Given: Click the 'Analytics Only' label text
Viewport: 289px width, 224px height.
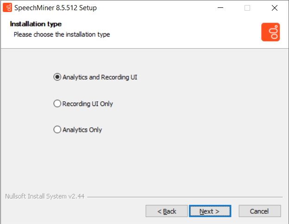Looking at the screenshot, I should click(x=82, y=130).
